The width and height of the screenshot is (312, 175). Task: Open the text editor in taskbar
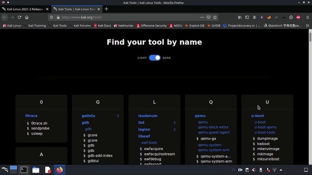click(48, 170)
